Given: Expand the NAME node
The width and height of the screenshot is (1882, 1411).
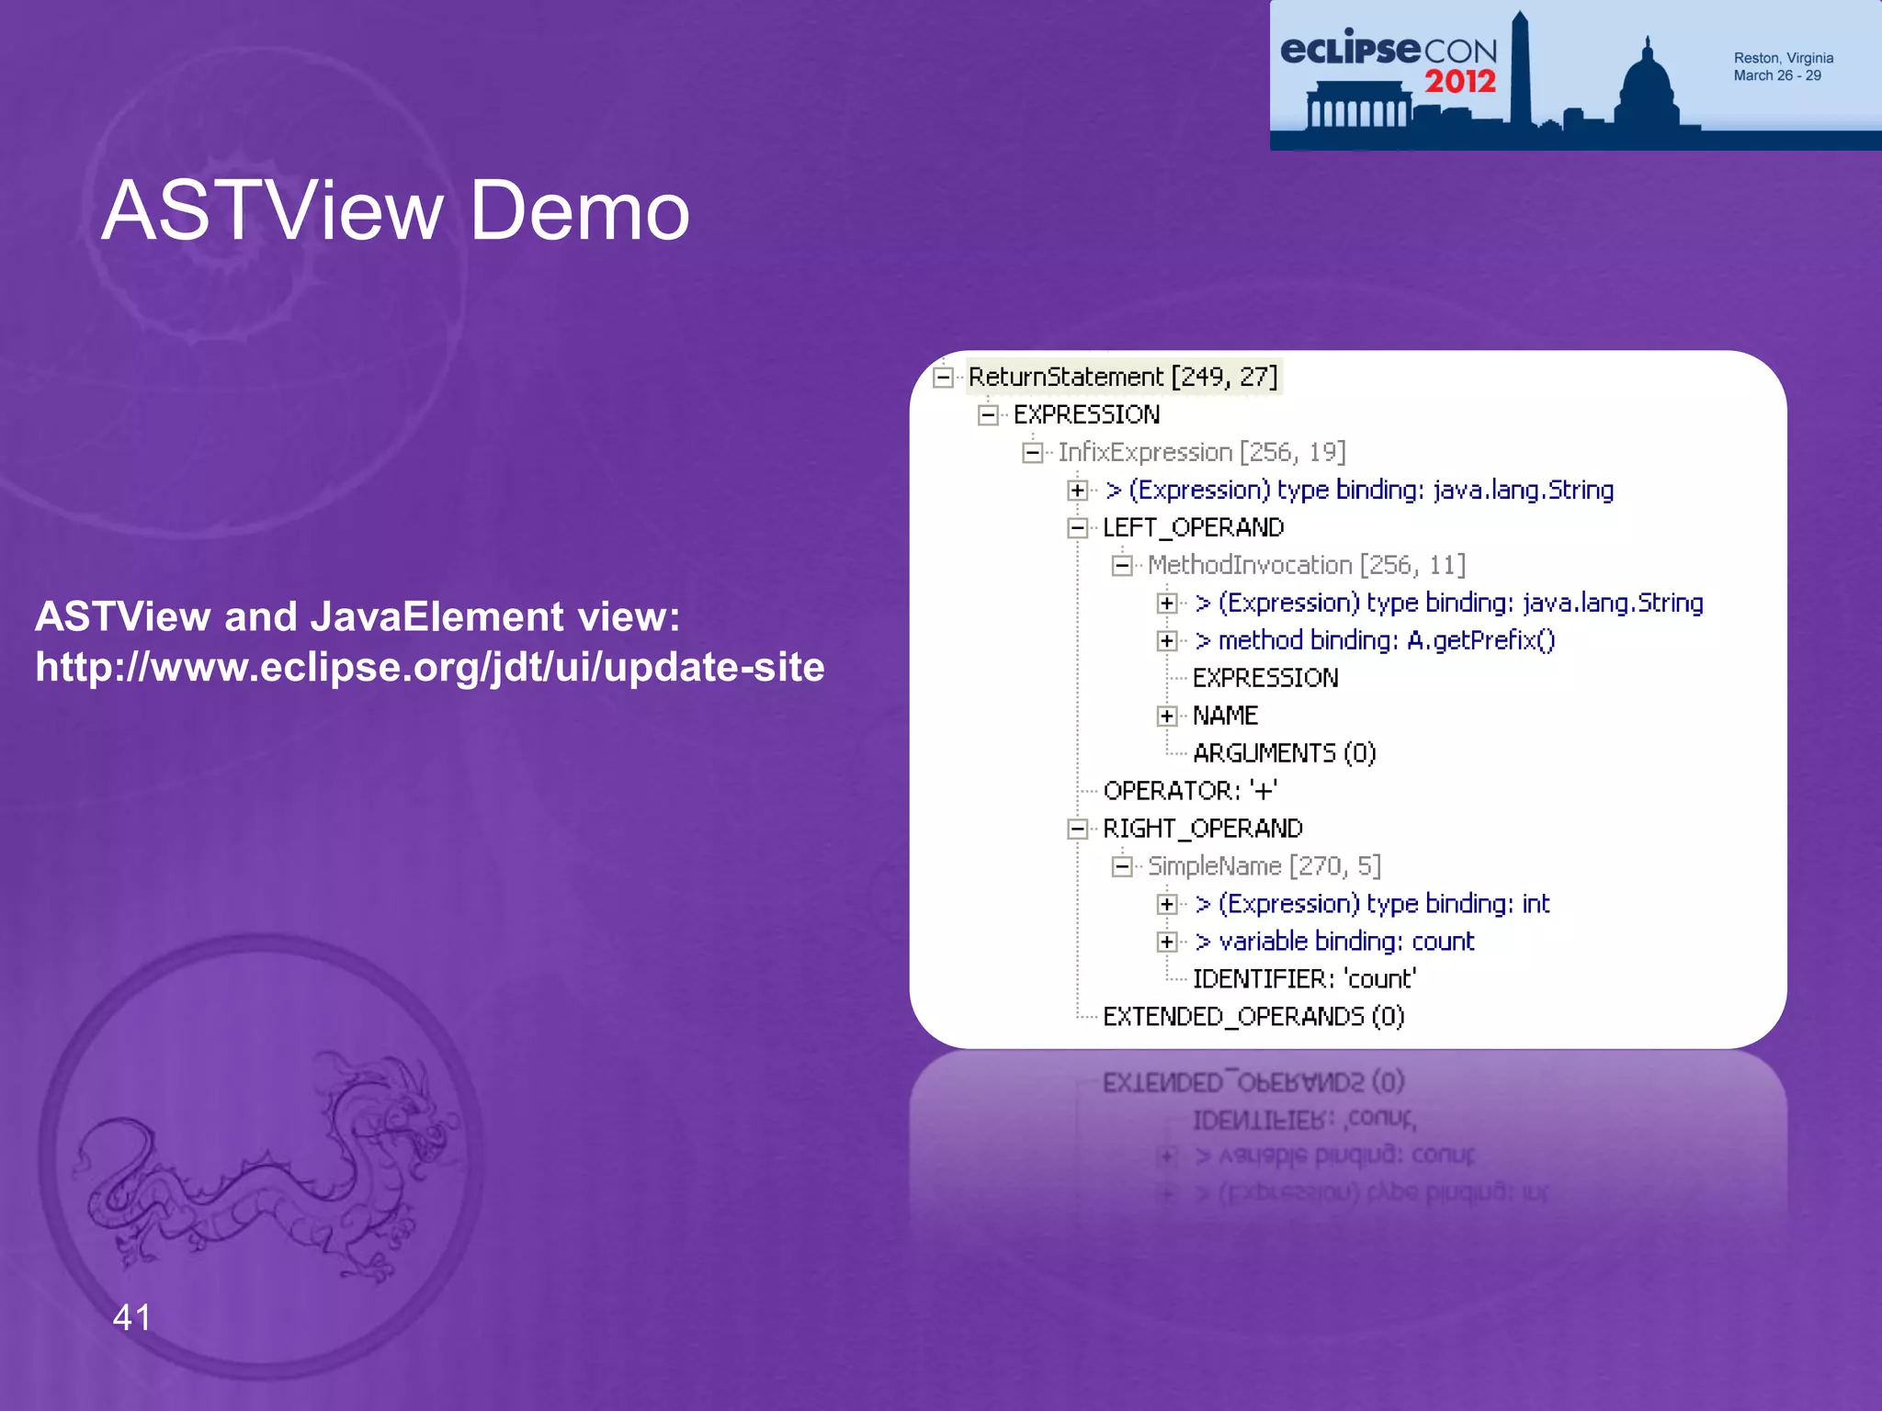Looking at the screenshot, I should coord(1167,717).
